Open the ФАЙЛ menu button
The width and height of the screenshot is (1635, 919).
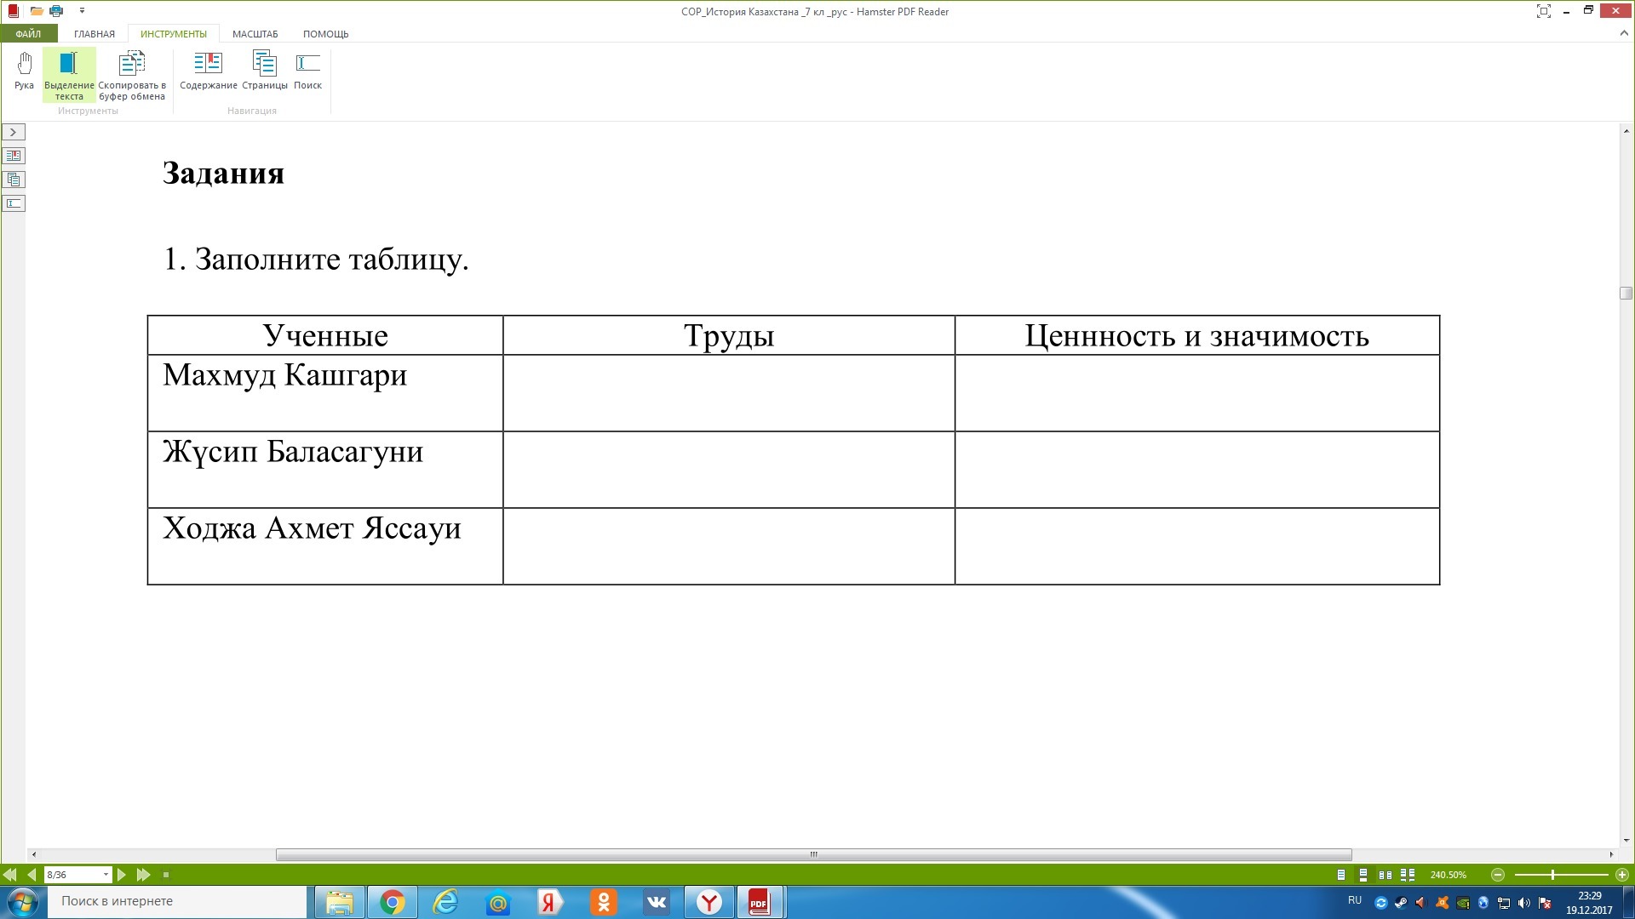click(x=28, y=34)
